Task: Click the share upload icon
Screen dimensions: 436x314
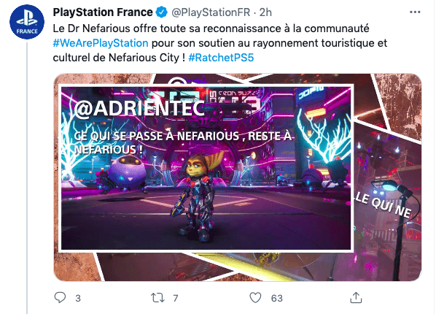Action: pyautogui.click(x=356, y=297)
